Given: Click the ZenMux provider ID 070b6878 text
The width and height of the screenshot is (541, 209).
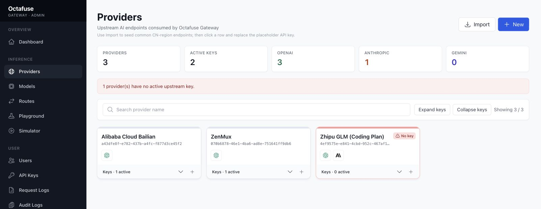Looking at the screenshot, I should tap(251, 144).
